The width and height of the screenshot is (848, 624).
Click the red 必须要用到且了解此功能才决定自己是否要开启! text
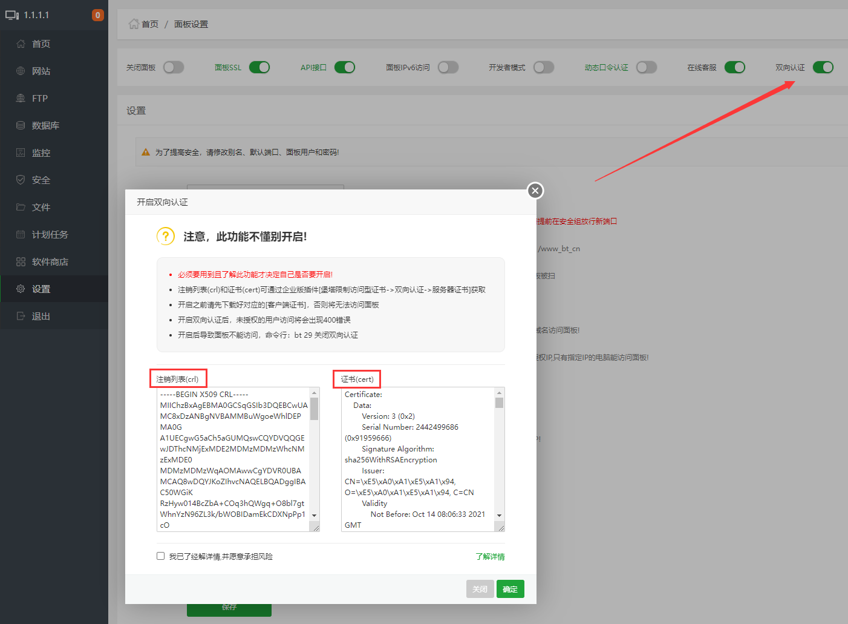pyautogui.click(x=255, y=275)
